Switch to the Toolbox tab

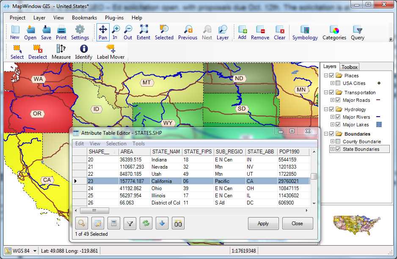[349, 66]
